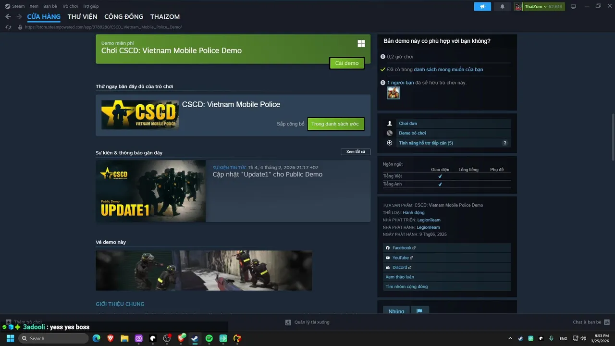Image resolution: width=615 pixels, height=346 pixels.
Task: Open 'danh sách mong muốn của bạn' link
Action: coord(448,70)
